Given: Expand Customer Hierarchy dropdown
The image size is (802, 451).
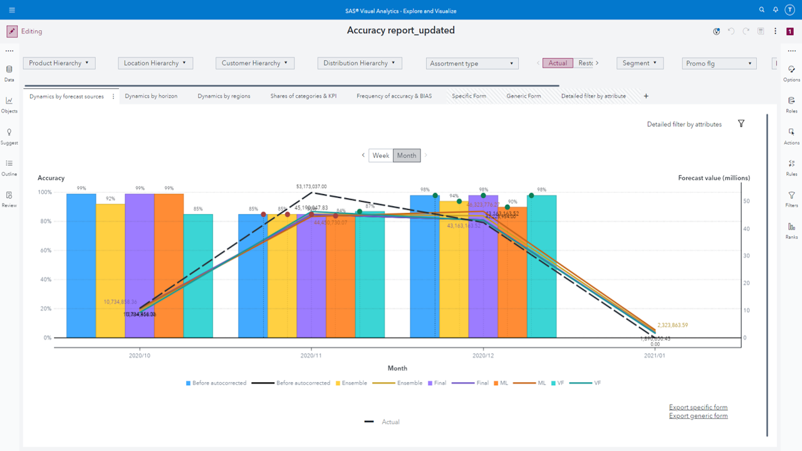Looking at the screenshot, I should (254, 63).
